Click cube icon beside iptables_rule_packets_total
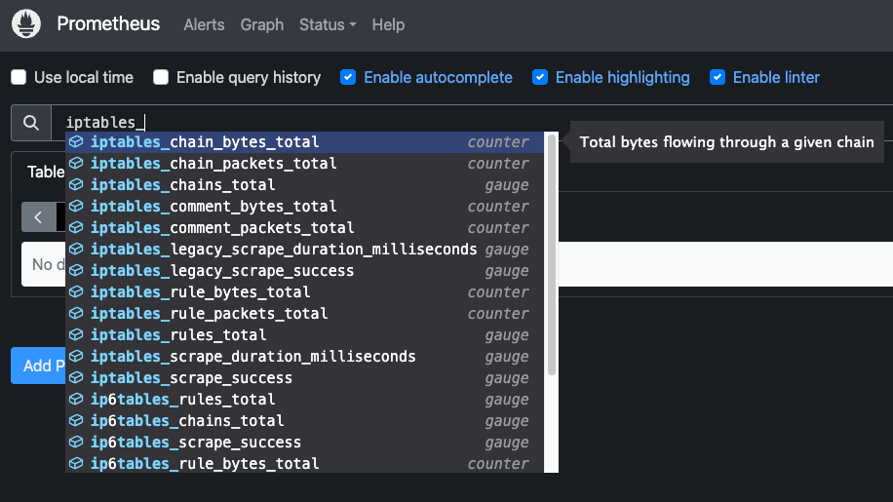The width and height of the screenshot is (893, 502). [76, 314]
